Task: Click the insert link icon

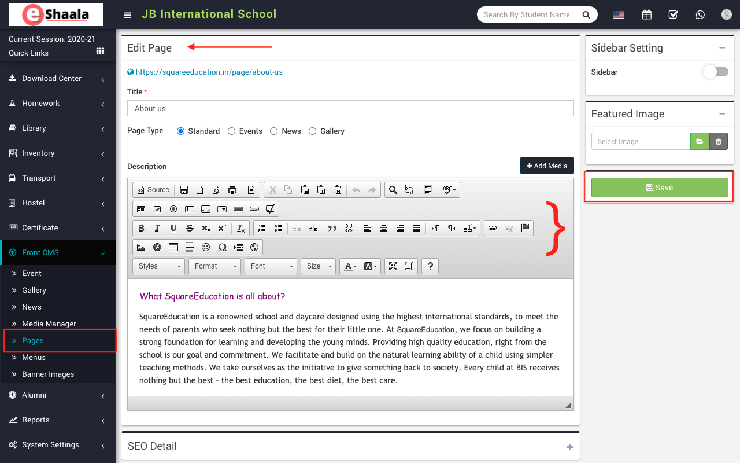Action: (x=493, y=228)
